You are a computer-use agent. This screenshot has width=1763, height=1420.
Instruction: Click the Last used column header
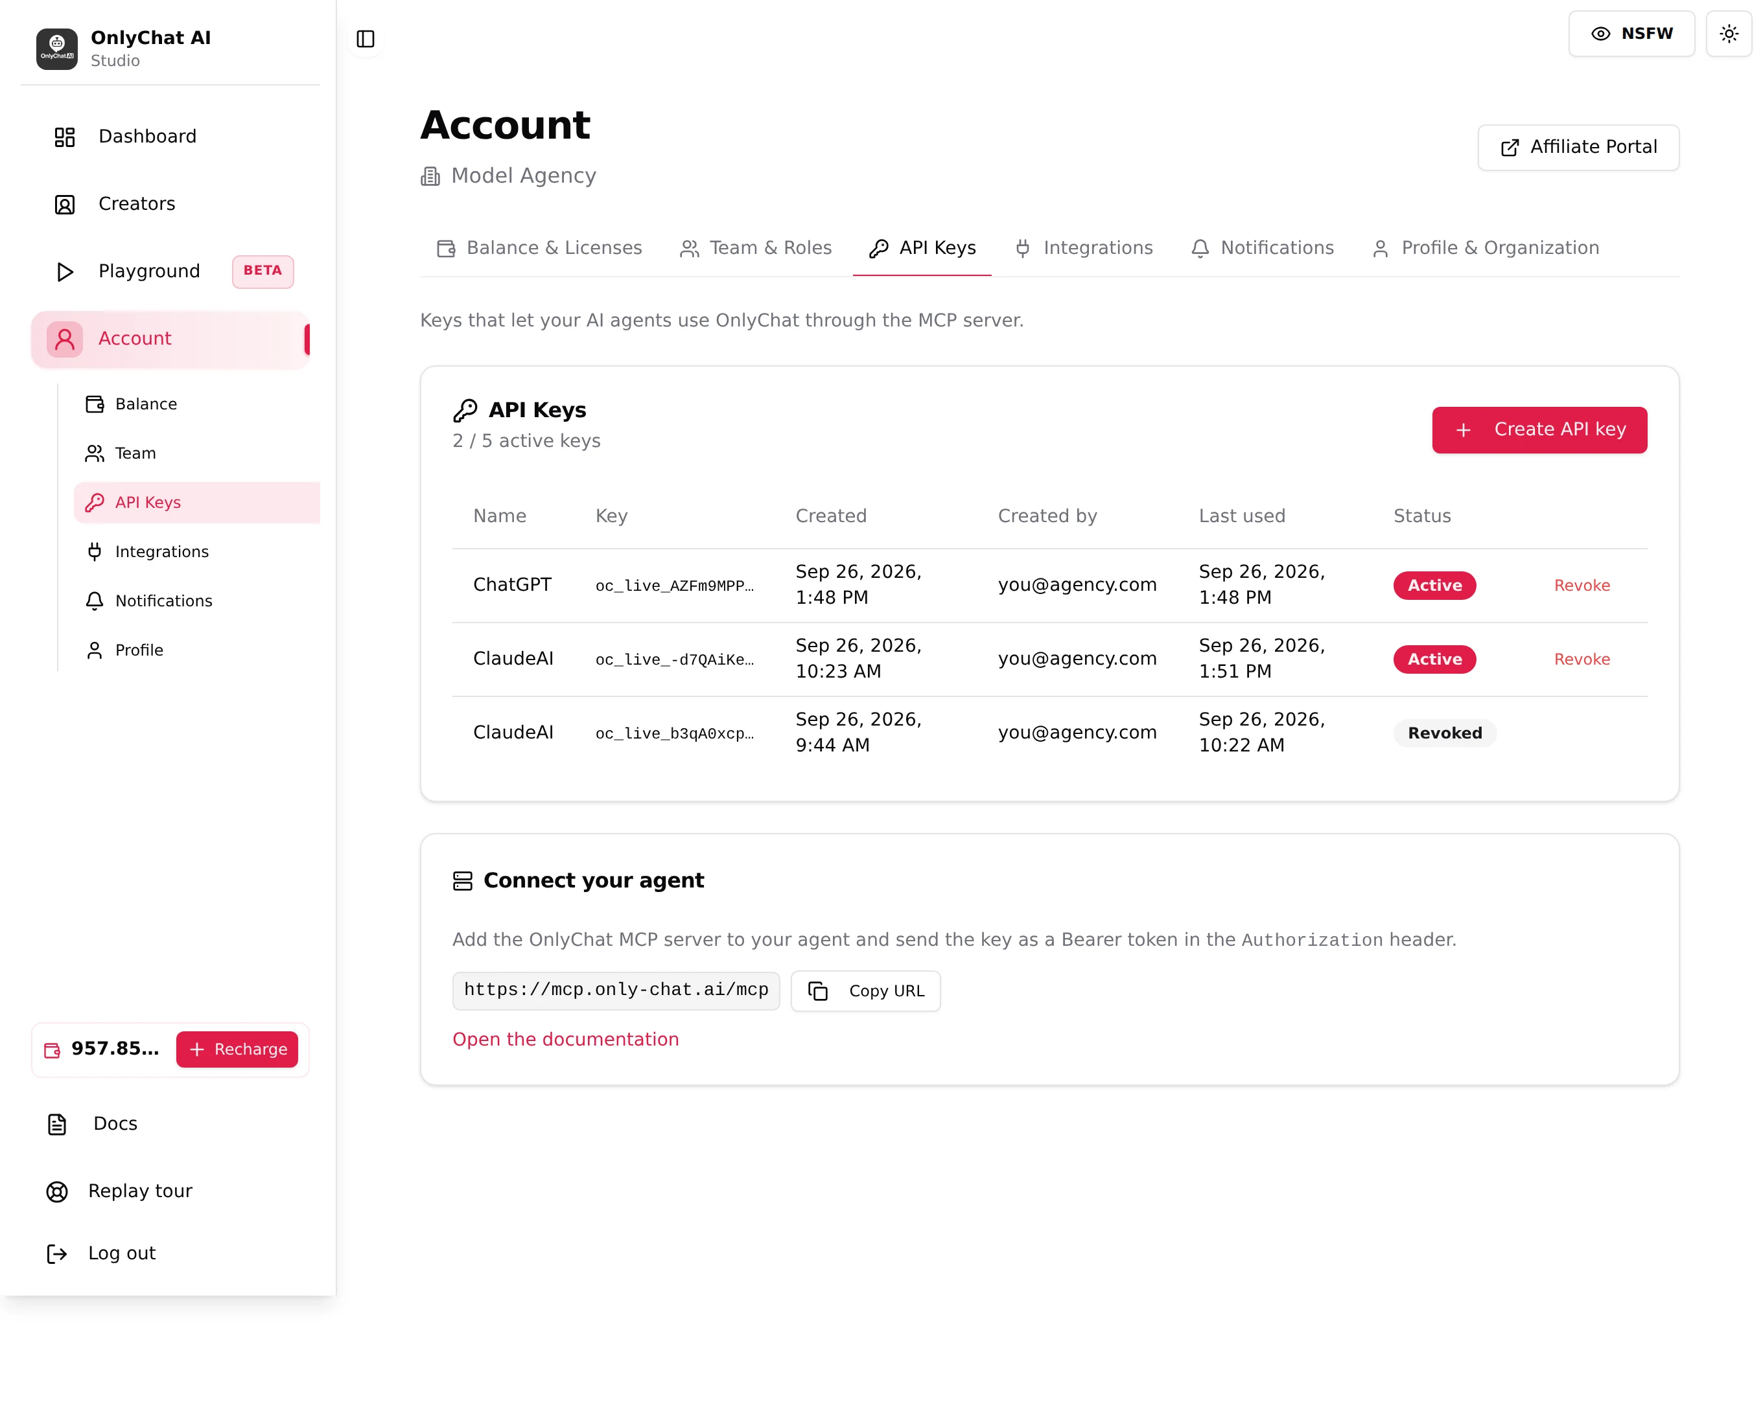click(x=1242, y=516)
